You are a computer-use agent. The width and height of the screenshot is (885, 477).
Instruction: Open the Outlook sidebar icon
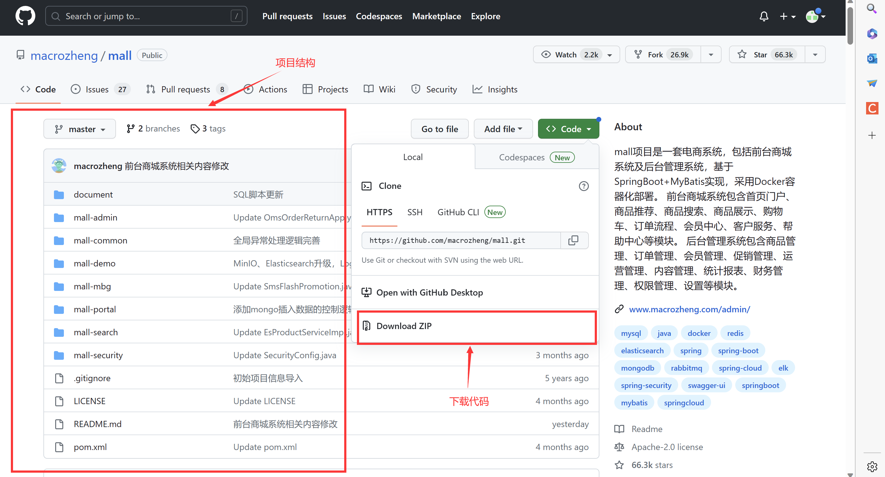(872, 58)
